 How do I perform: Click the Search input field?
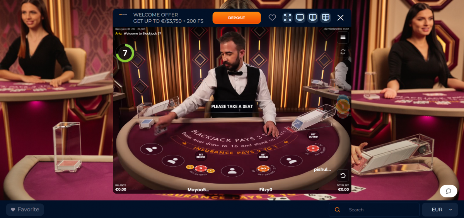(374, 210)
